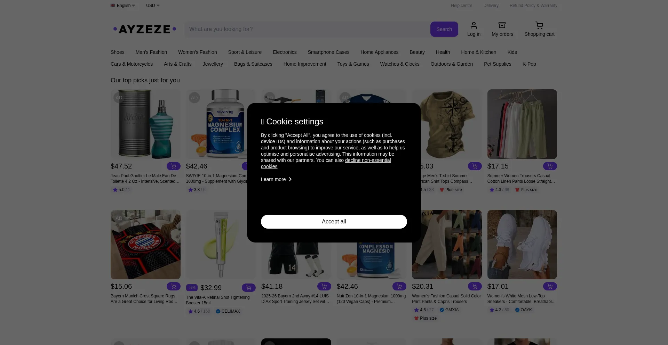Viewport: 668px width, 345px height.
Task: Open the Vita-A Retinal Shot image
Action: click(x=221, y=245)
